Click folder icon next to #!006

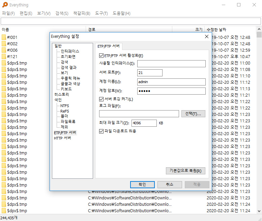coord(4,50)
